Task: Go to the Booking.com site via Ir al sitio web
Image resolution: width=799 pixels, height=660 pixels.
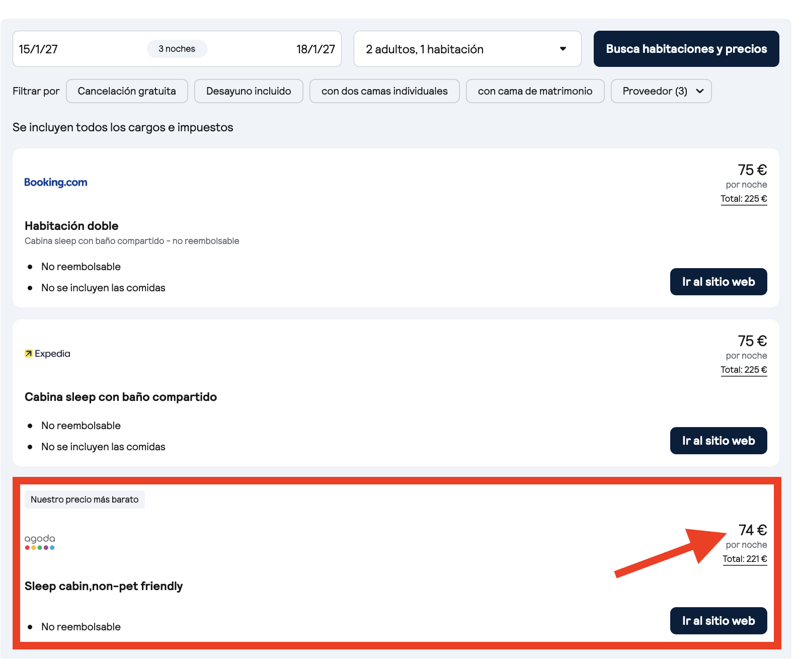Action: 718,282
